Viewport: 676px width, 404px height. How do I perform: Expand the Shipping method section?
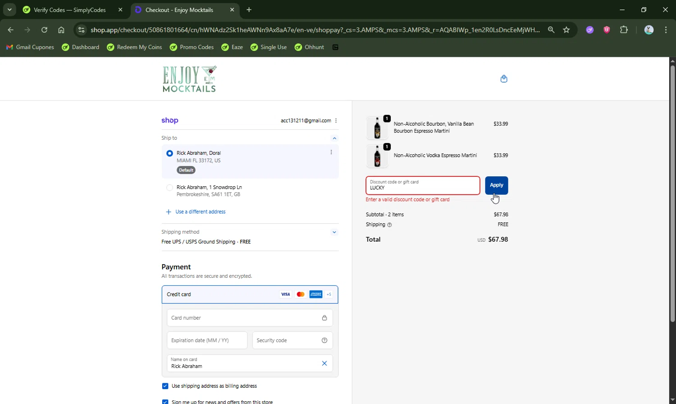334,232
